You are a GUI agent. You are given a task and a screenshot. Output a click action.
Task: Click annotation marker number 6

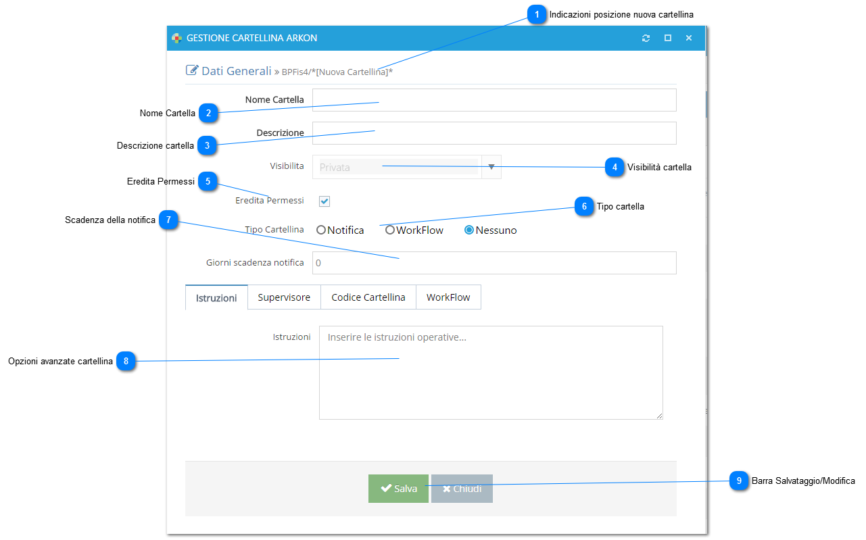tap(584, 206)
